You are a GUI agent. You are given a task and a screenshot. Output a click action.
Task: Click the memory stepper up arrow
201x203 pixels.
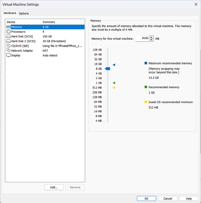(151, 37)
